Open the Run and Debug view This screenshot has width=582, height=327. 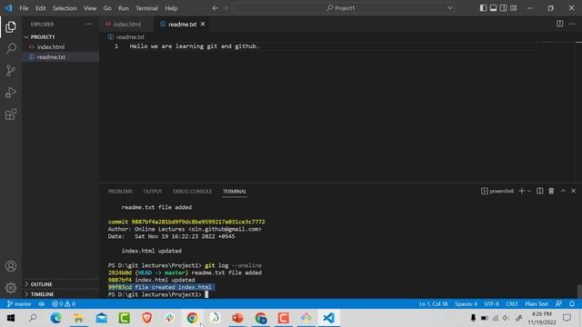(11, 93)
